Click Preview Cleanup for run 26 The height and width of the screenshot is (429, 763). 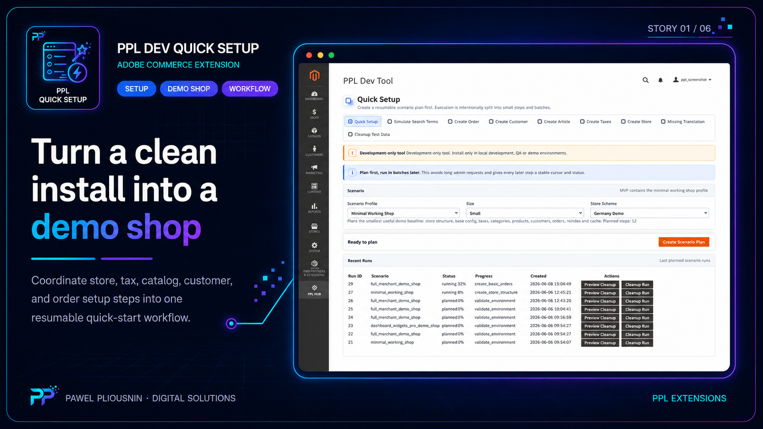tap(600, 301)
